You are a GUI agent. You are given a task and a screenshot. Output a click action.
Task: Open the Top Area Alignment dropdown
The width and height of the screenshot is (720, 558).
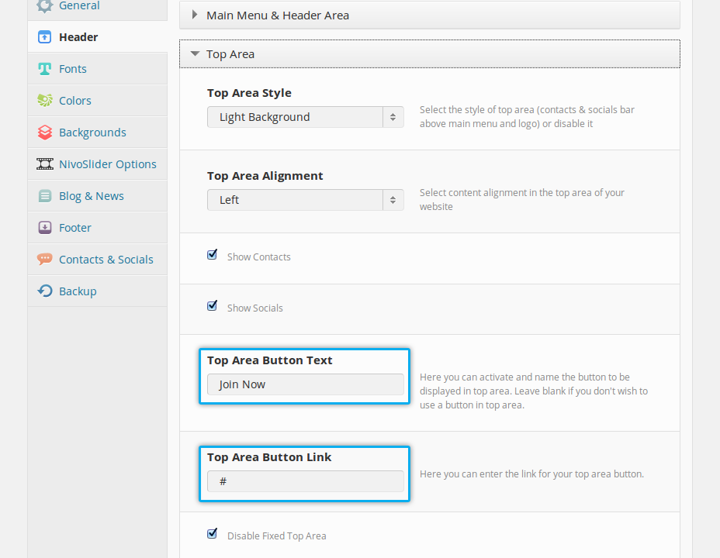click(305, 200)
